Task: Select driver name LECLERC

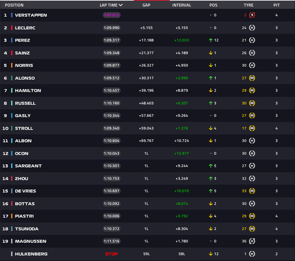Action: click(x=25, y=28)
